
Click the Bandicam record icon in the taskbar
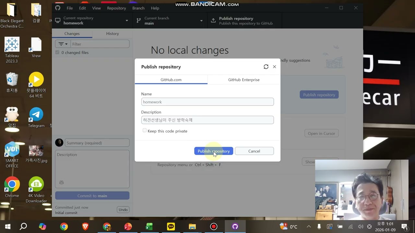pyautogui.click(x=214, y=227)
